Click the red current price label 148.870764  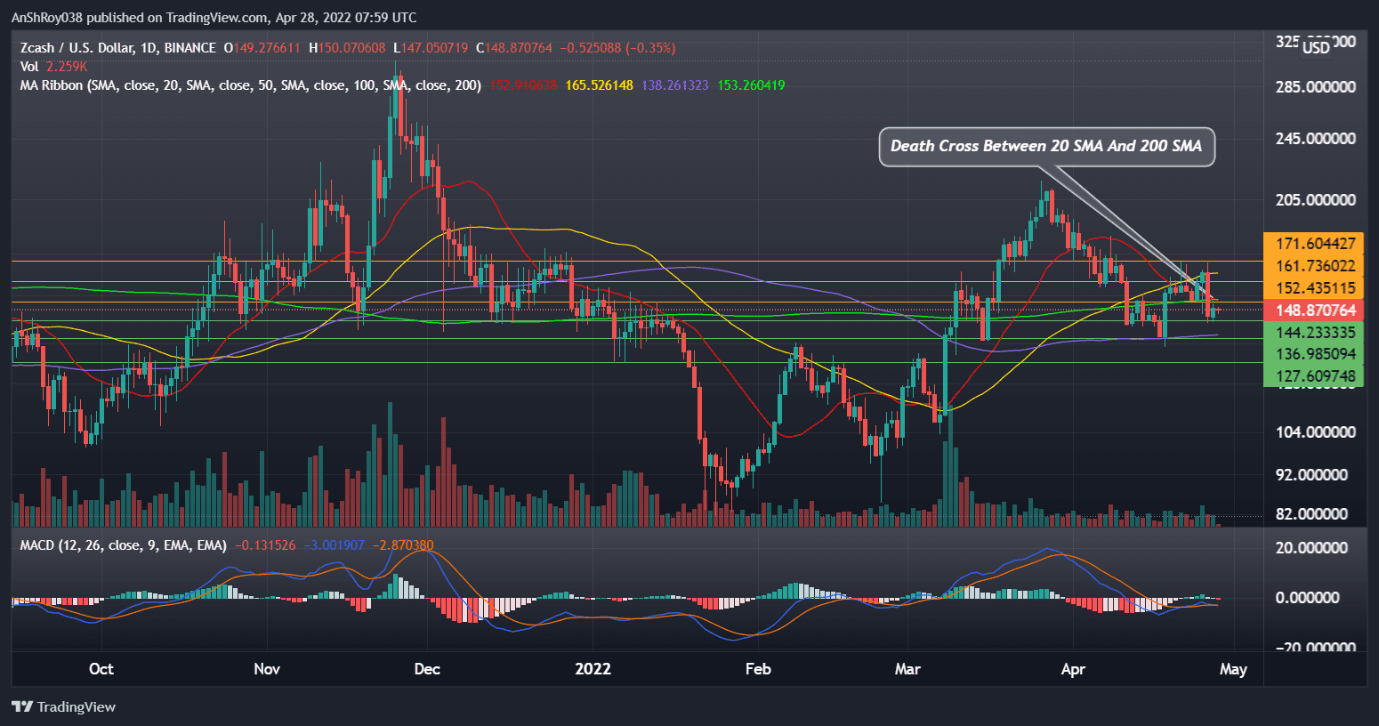(x=1315, y=311)
